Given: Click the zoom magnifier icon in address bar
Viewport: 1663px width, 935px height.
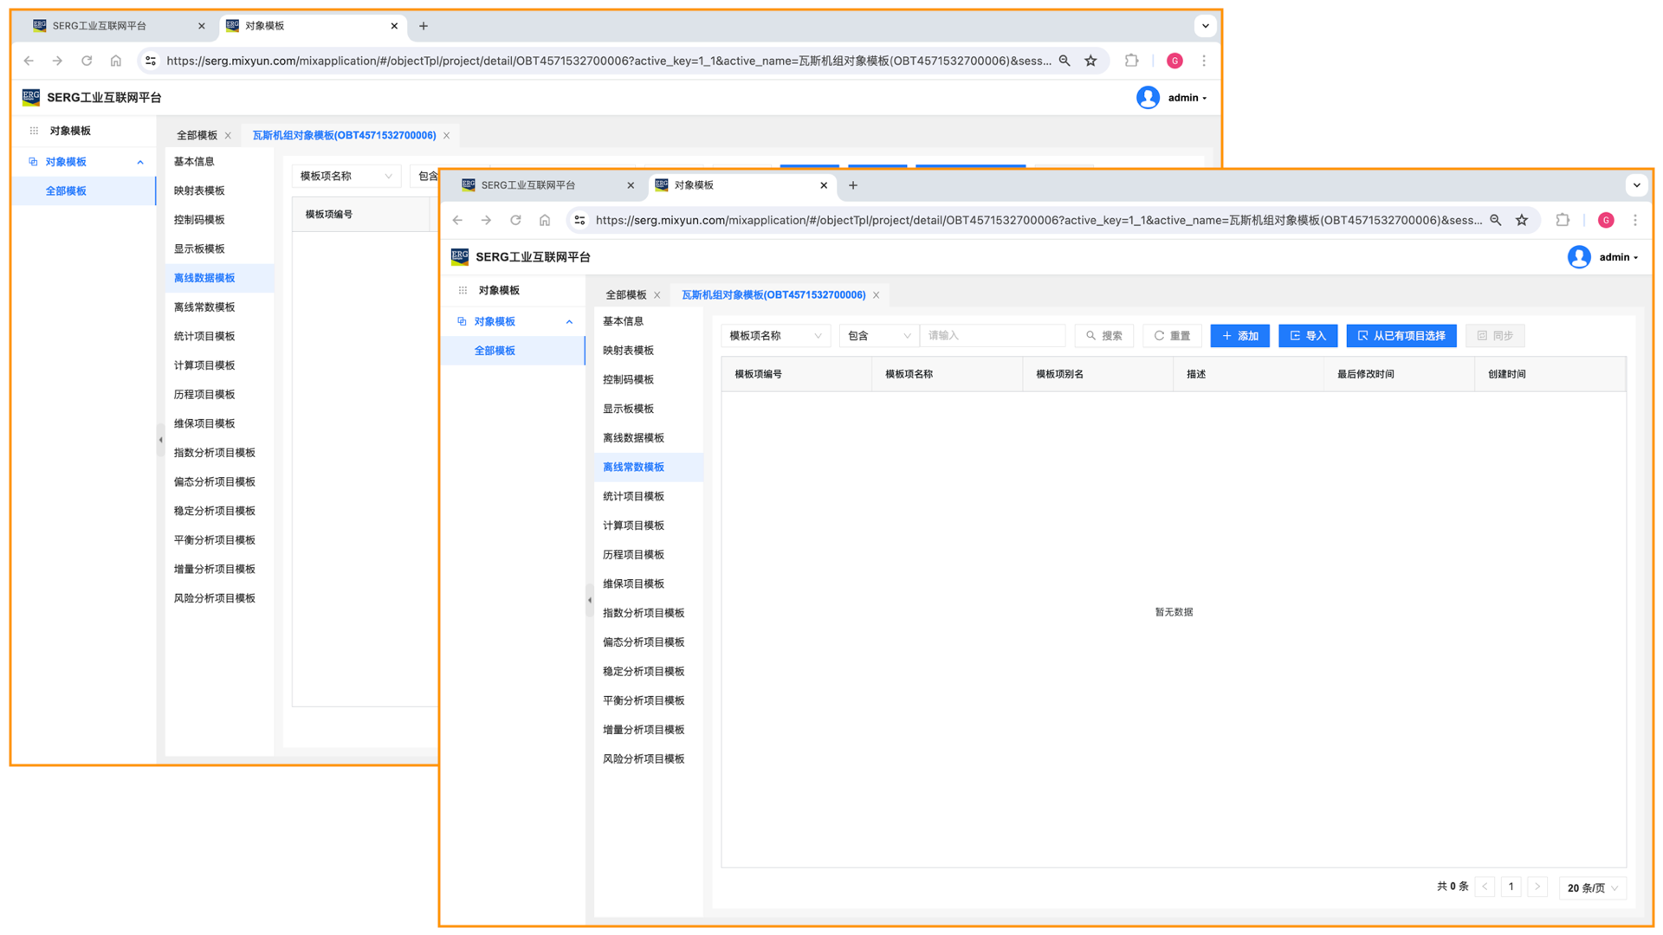Looking at the screenshot, I should tap(1496, 220).
